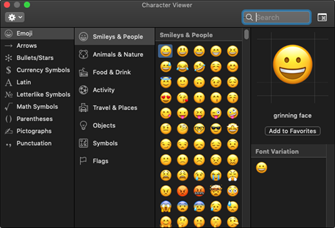This screenshot has height=228, width=335.
Task: Pick the winking face emoji
Action: pyautogui.click(x=216, y=82)
